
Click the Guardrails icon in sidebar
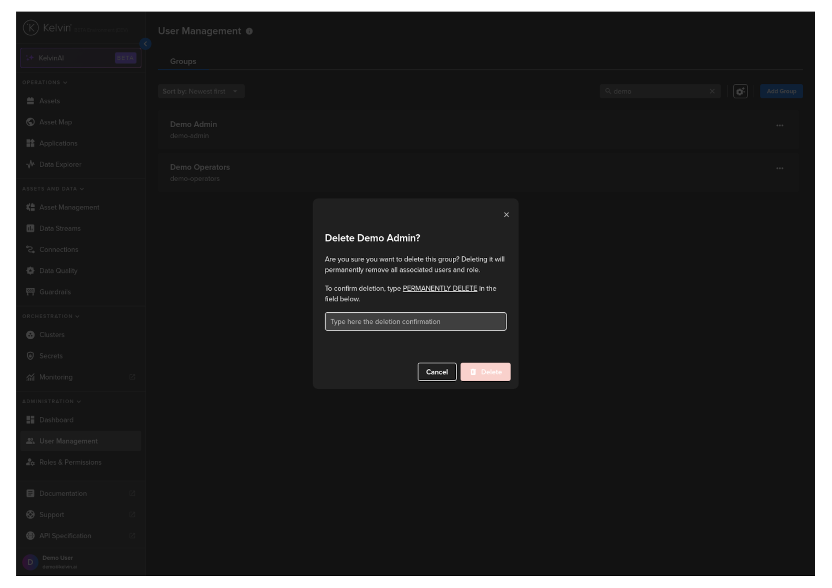(30, 292)
